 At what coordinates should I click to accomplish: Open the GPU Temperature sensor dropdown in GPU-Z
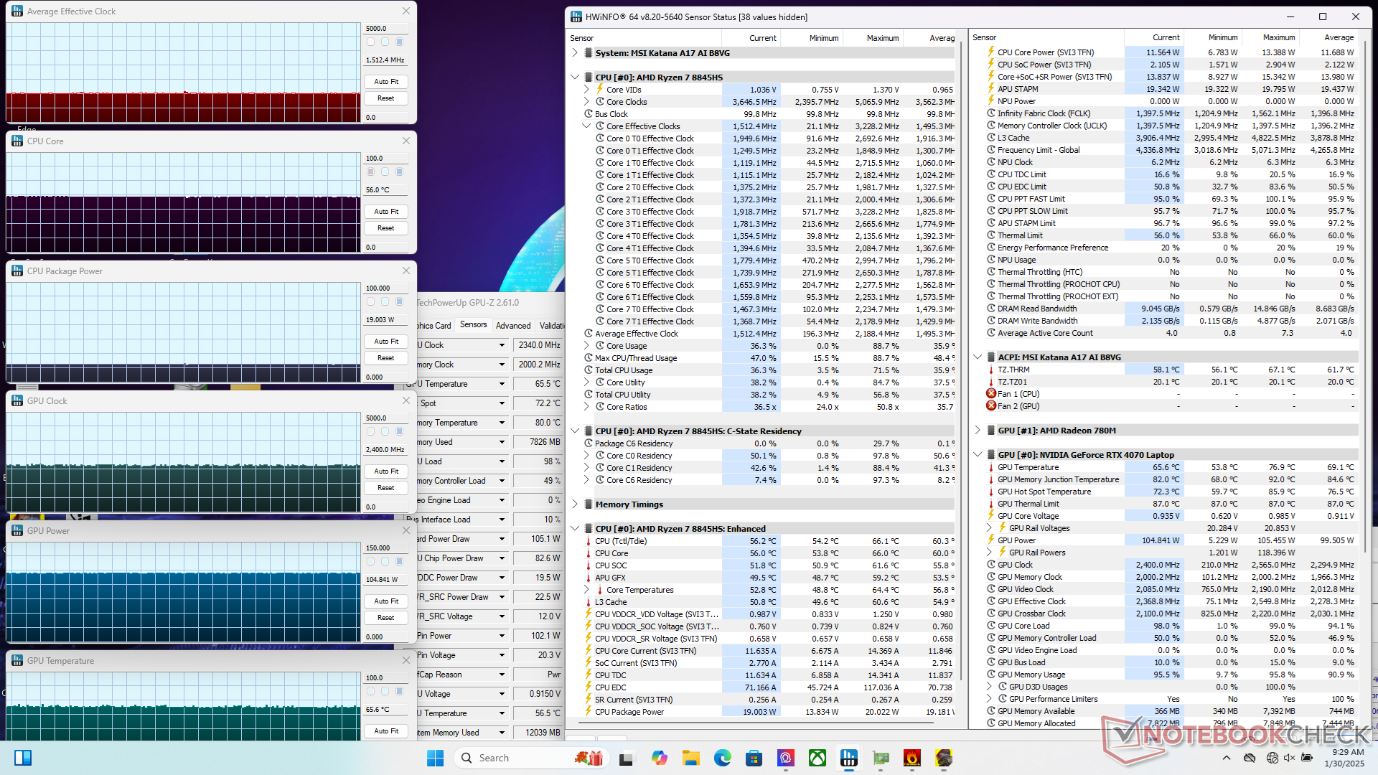502,385
